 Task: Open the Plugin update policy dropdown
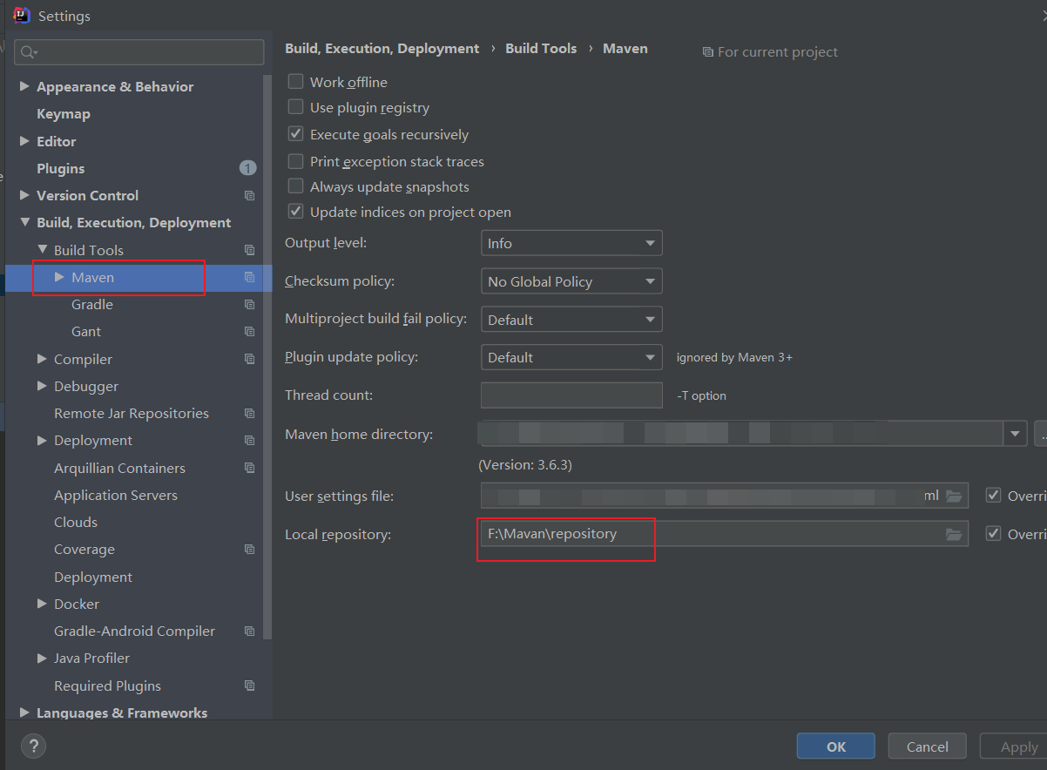tap(571, 357)
